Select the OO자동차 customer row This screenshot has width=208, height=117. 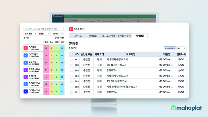point(43,56)
